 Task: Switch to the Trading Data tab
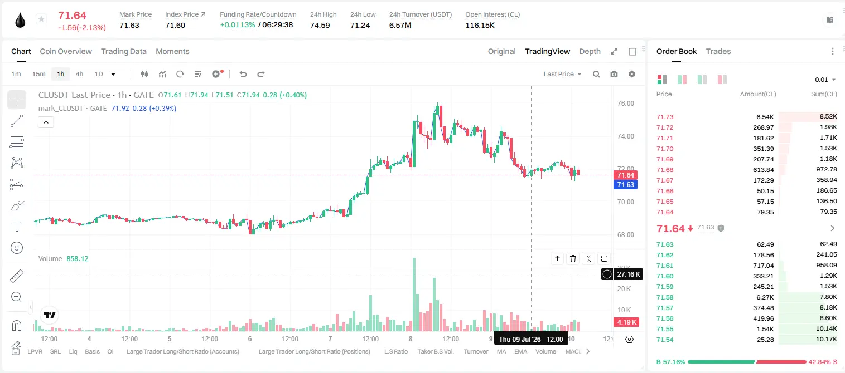click(124, 51)
